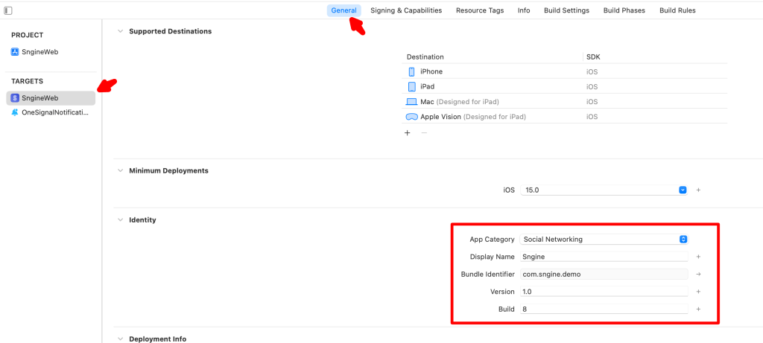Screen dimensions: 763x343
Task: Click plus next to the iOS deployment version
Action: 698,190
